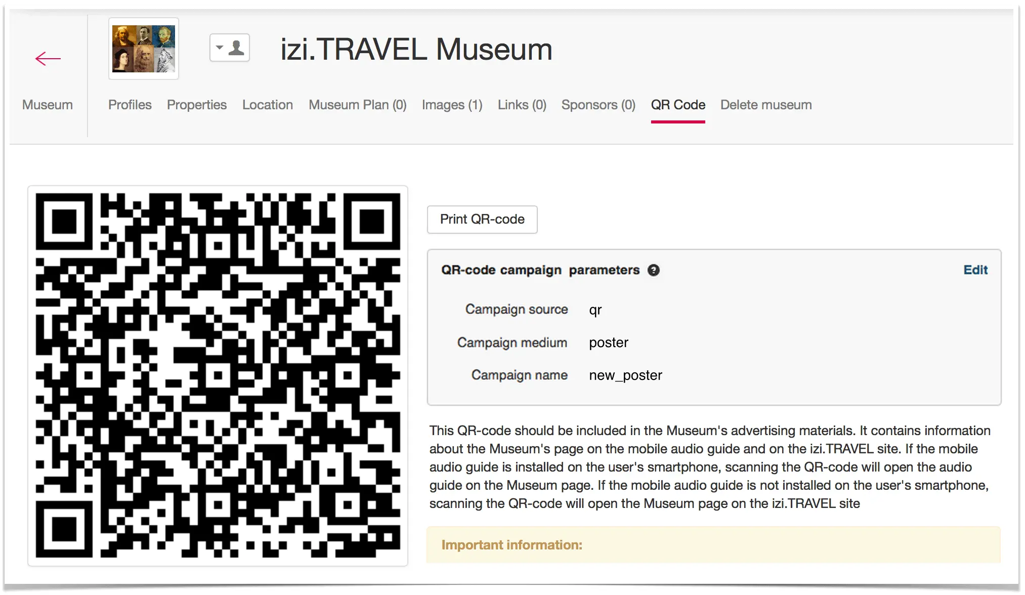Select the Museum Plan (0) tab
Screen dimensions: 1025x595
[357, 105]
